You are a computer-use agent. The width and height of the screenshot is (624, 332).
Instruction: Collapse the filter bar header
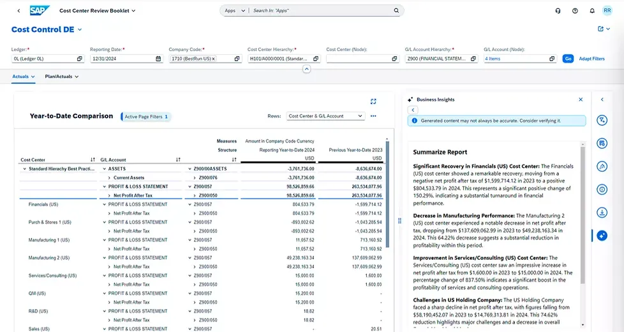(306, 69)
